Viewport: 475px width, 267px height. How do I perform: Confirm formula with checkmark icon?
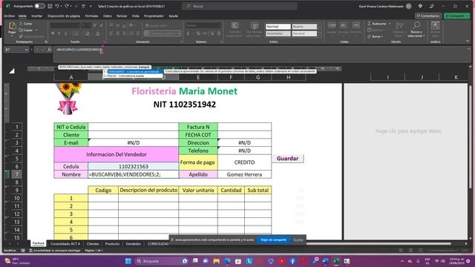(43, 50)
